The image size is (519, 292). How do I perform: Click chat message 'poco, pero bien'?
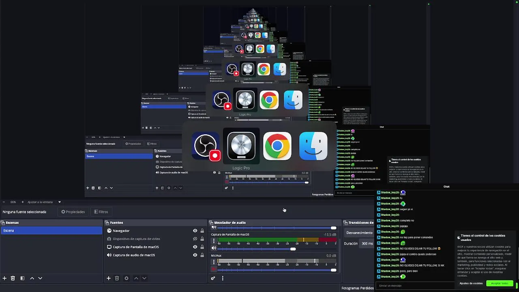point(409,271)
